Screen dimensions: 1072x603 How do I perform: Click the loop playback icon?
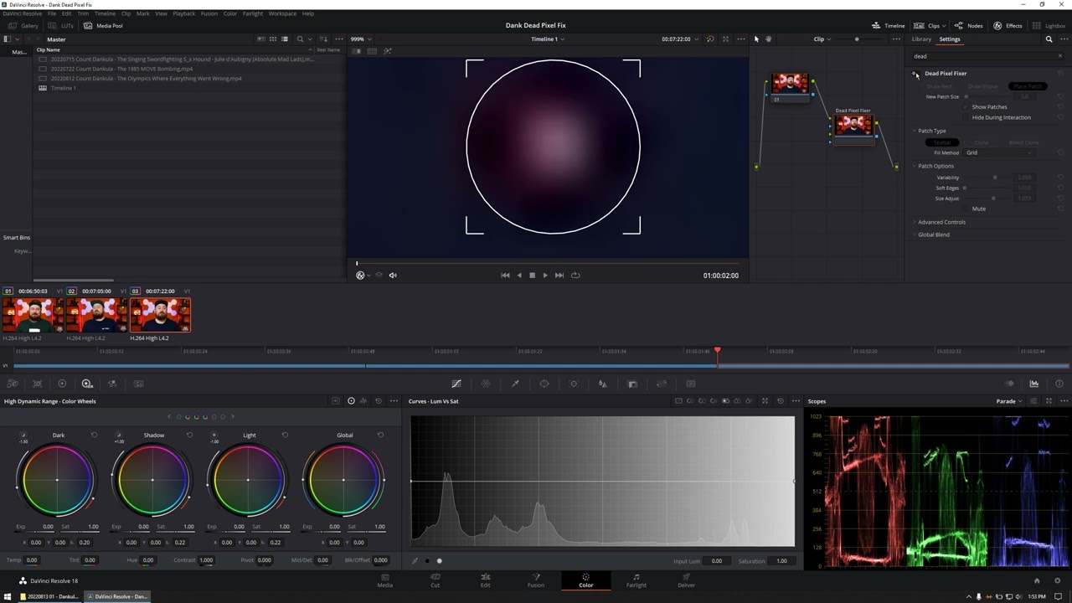575,275
